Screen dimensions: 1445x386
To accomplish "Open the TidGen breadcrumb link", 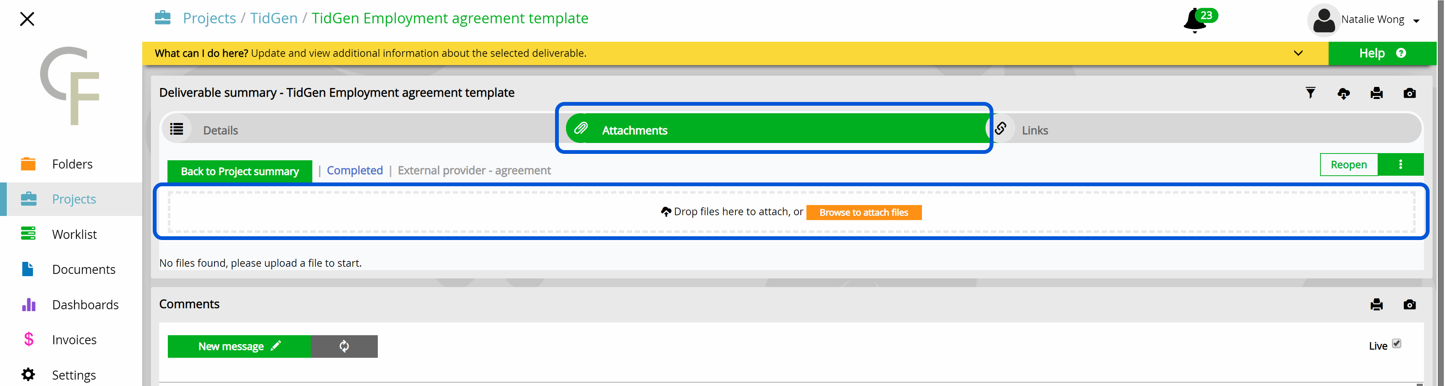I will 274,18.
